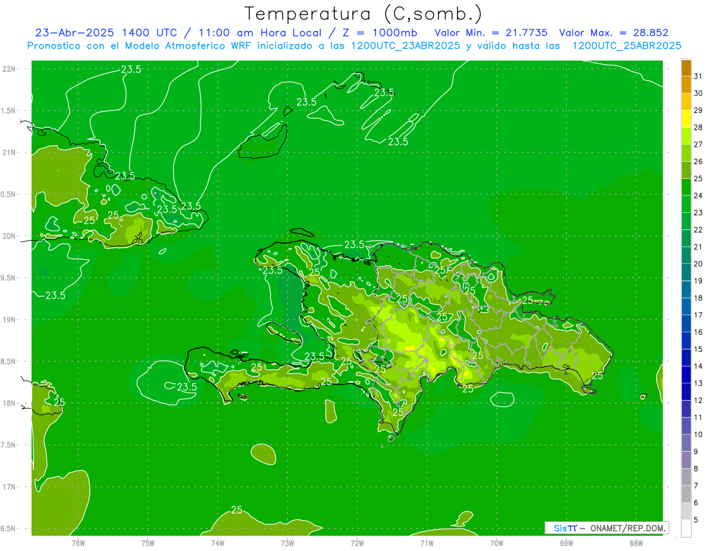Click the '76W' longitude axis label
Screen dimensions: 714x551
[78, 543]
